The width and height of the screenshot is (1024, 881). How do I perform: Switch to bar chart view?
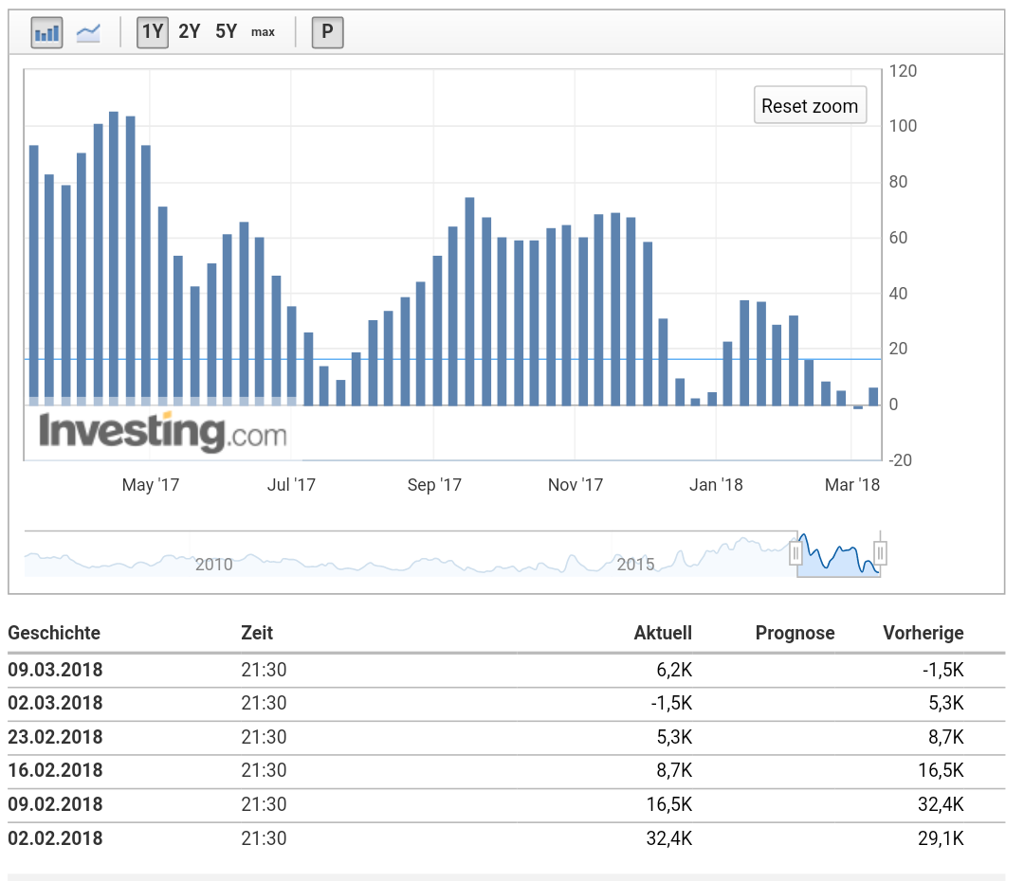coord(46,32)
